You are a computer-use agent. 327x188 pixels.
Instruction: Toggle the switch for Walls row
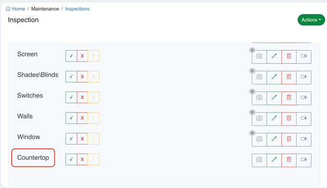click(x=304, y=119)
